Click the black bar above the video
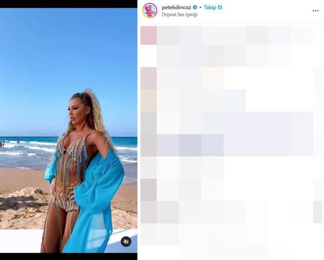324x260 pixels. [69, 4]
